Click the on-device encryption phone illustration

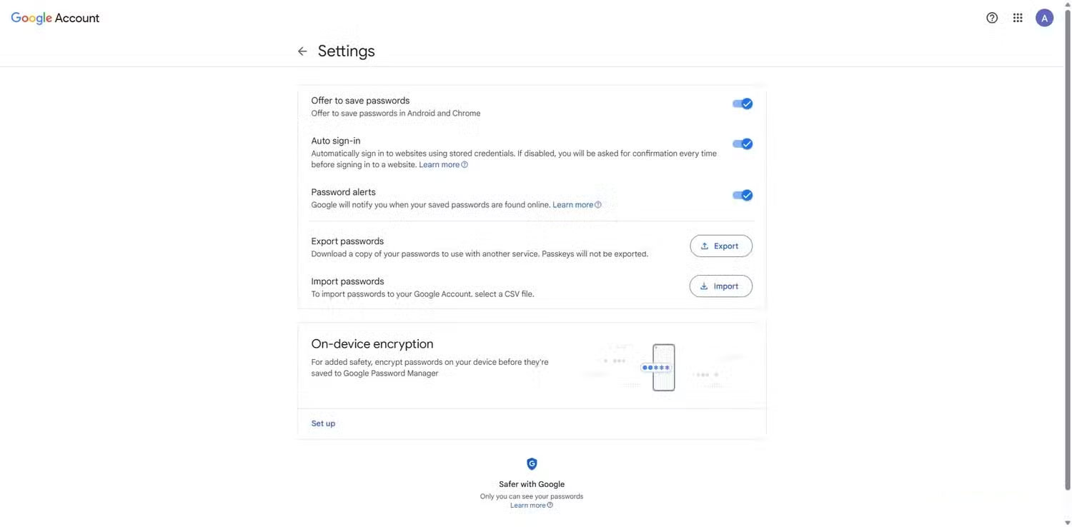(x=663, y=368)
